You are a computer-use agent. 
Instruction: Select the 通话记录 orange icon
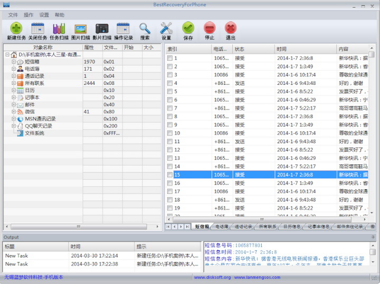[20, 76]
